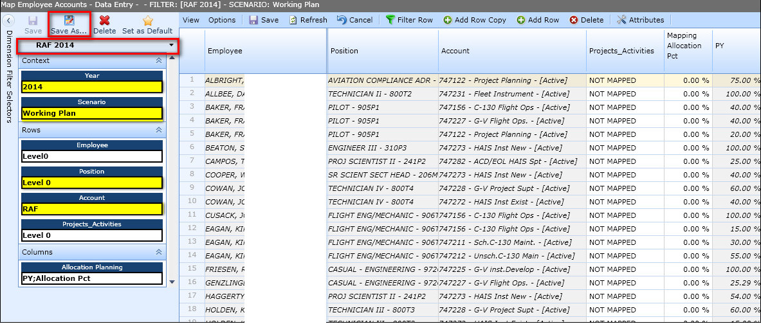Click the left panel Save disk icon
The width and height of the screenshot is (761, 324).
tap(33, 21)
